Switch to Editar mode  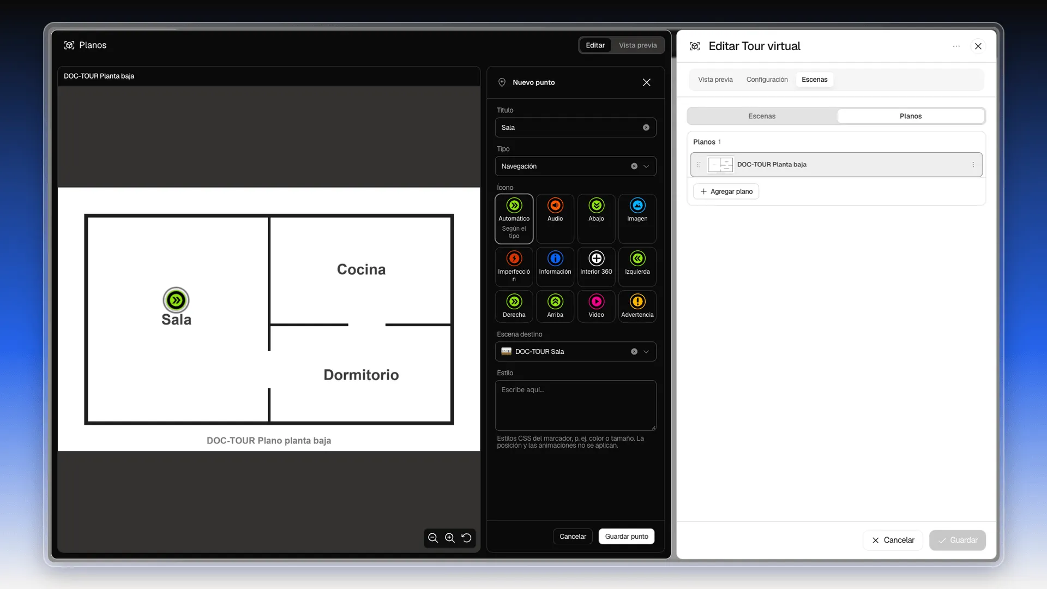595,45
